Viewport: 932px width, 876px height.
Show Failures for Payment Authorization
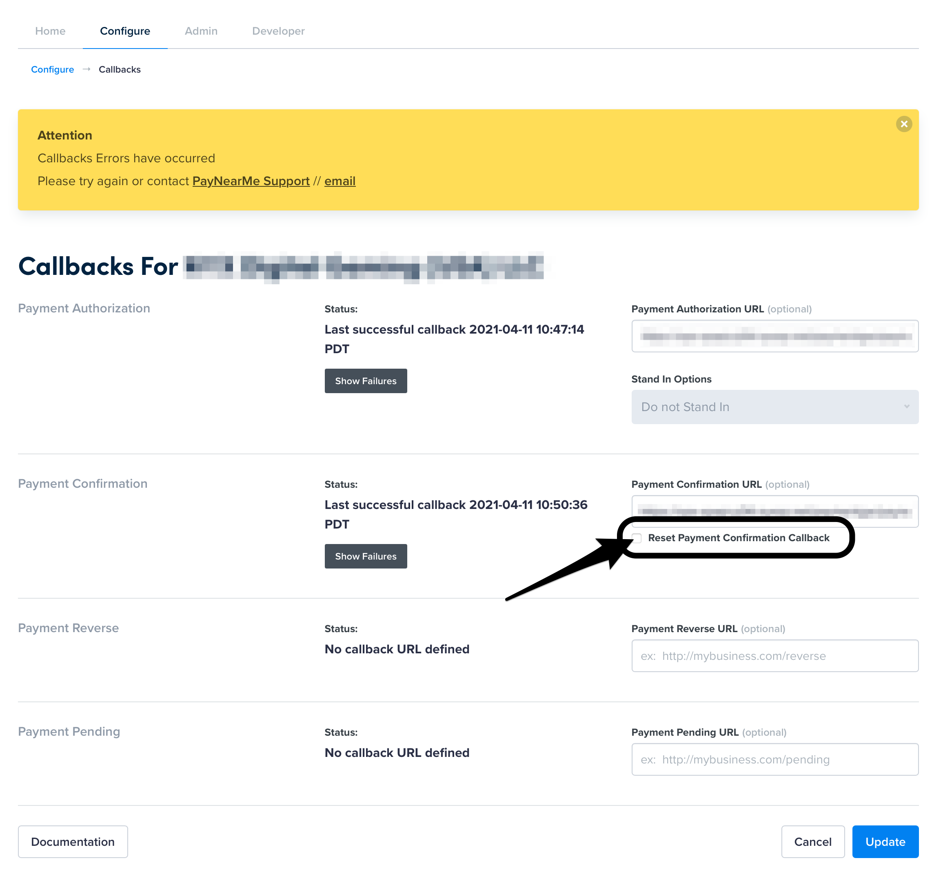coord(366,381)
